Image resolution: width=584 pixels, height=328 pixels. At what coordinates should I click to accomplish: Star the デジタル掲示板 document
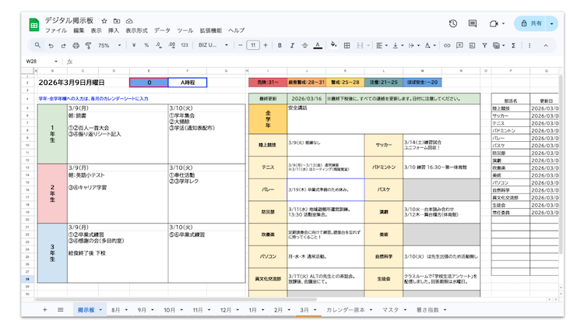pyautogui.click(x=104, y=20)
